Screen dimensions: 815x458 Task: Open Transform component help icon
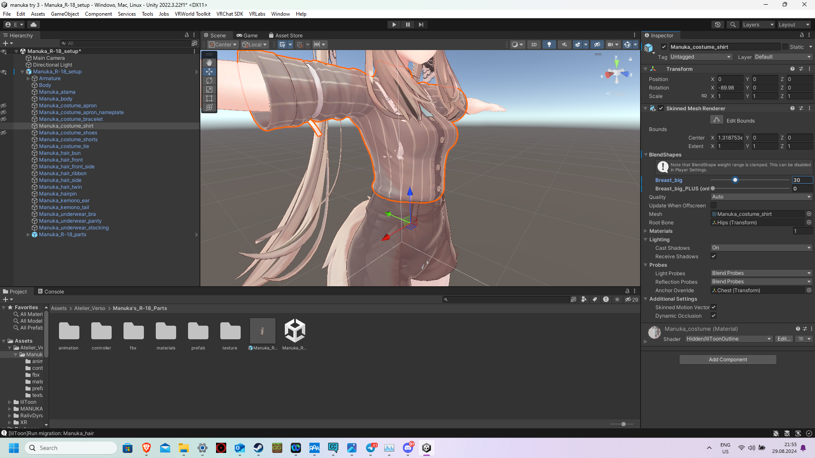pyautogui.click(x=793, y=69)
